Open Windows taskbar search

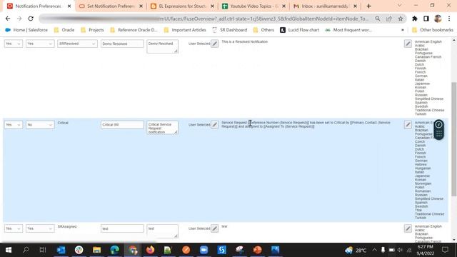click(x=26, y=250)
